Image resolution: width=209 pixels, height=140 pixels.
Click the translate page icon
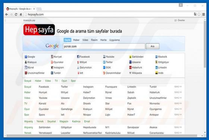(x=195, y=14)
